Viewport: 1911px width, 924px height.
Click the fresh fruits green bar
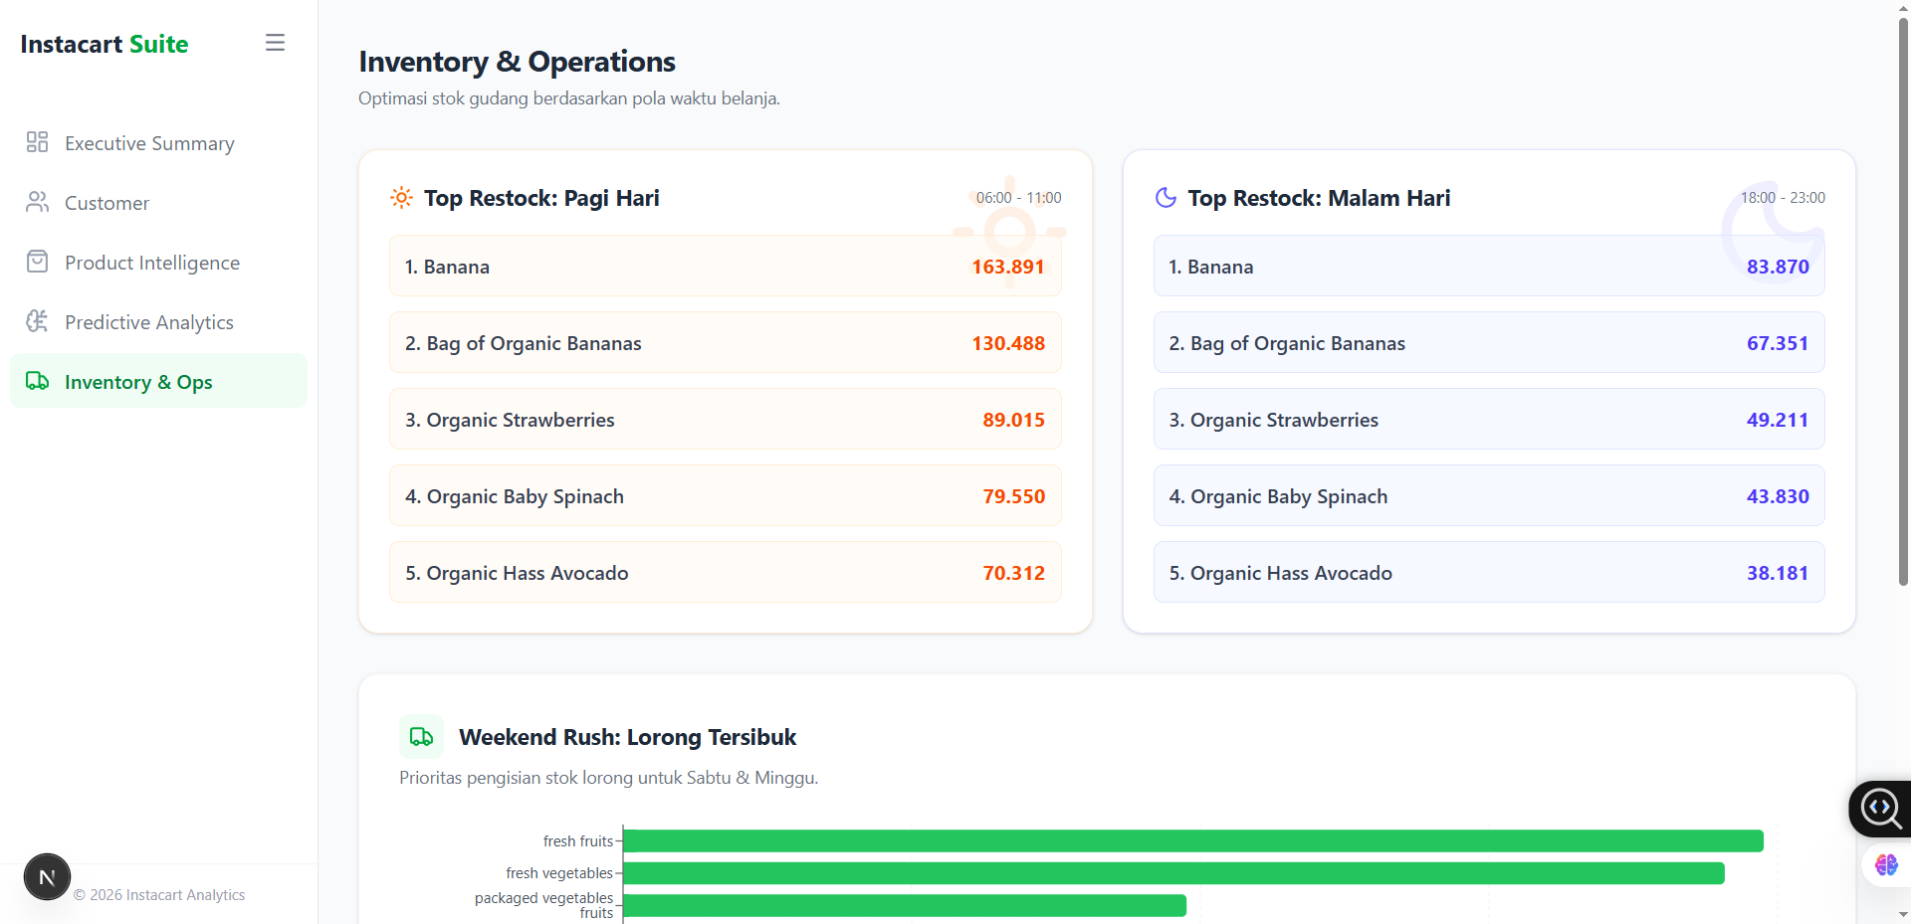(1192, 841)
